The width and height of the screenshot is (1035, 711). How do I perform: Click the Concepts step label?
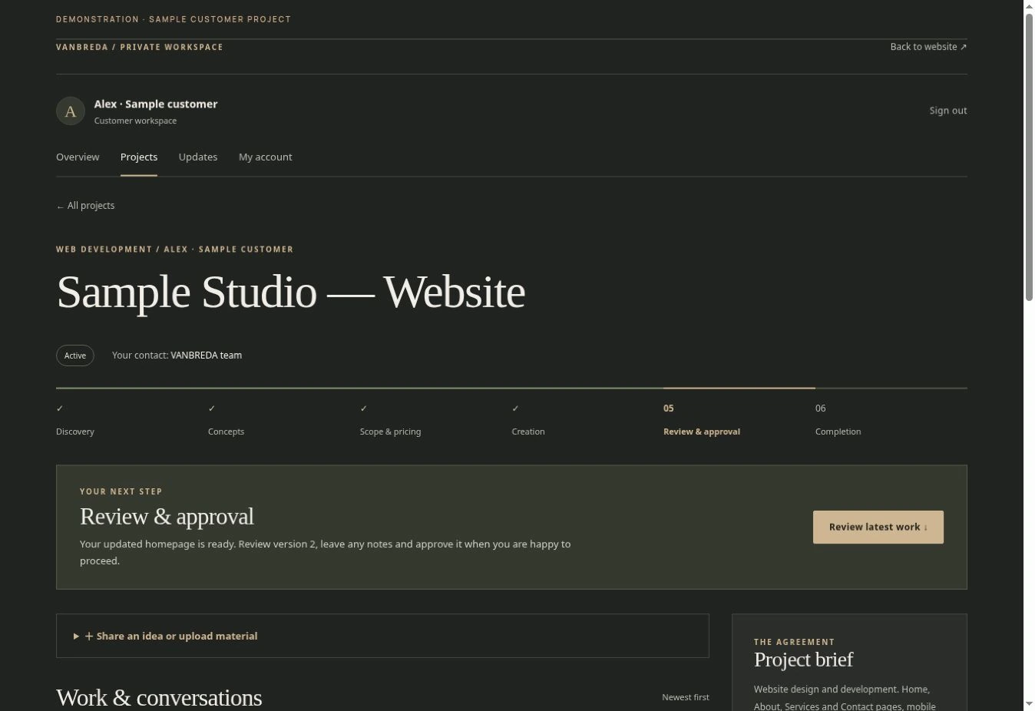pos(226,432)
